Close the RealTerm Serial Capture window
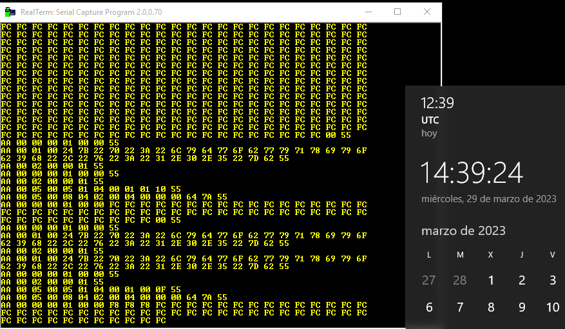This screenshot has height=329, width=565. tap(427, 12)
